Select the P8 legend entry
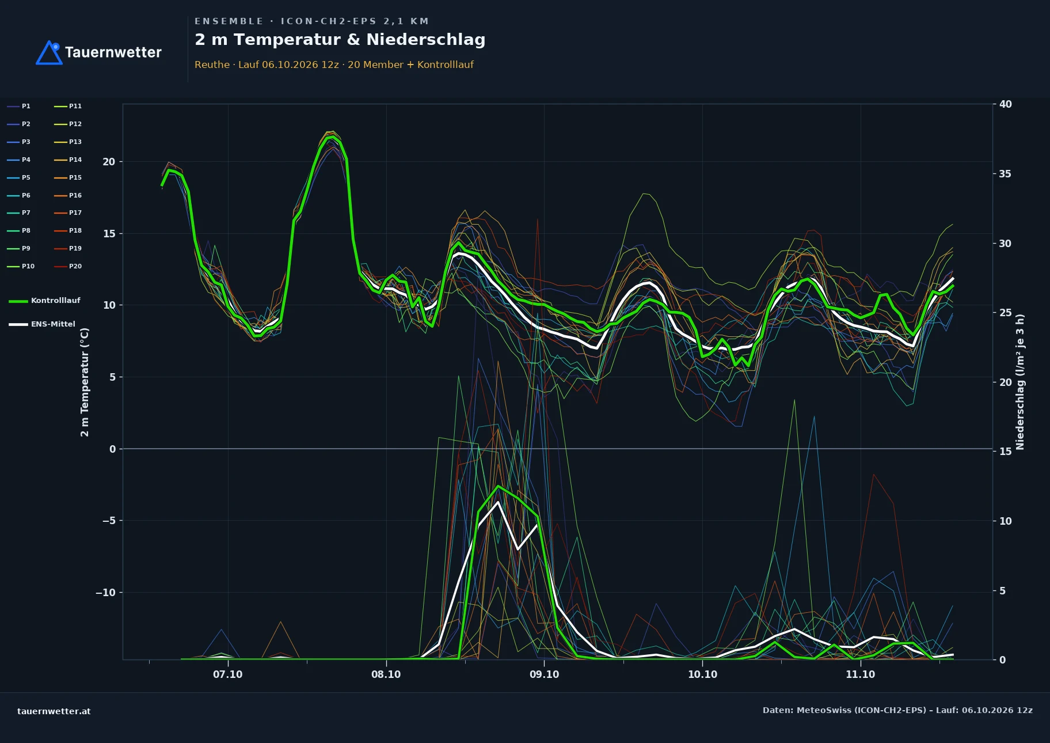Screen dimensions: 1050x743 pos(19,230)
